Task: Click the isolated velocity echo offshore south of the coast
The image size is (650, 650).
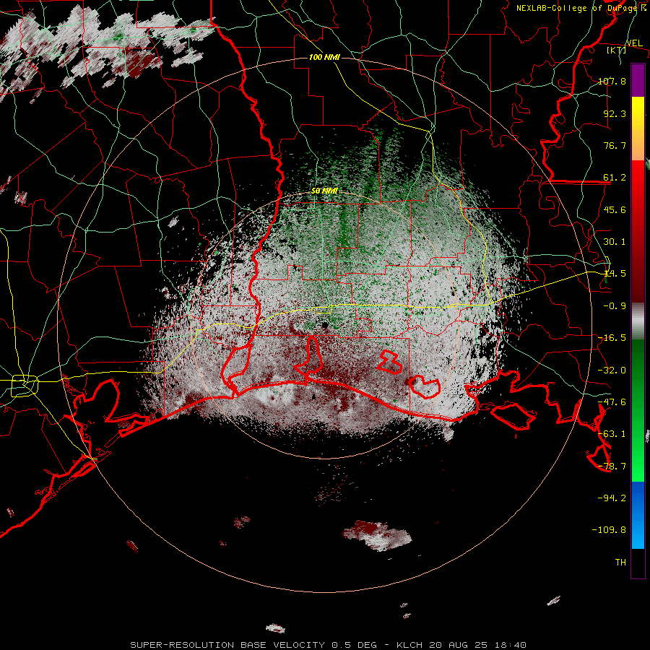Action: point(377,535)
